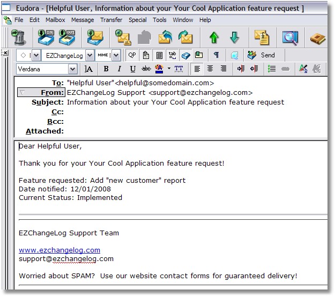The height and width of the screenshot is (297, 335).
Task: Insert bulleted list
Action: tap(272, 69)
